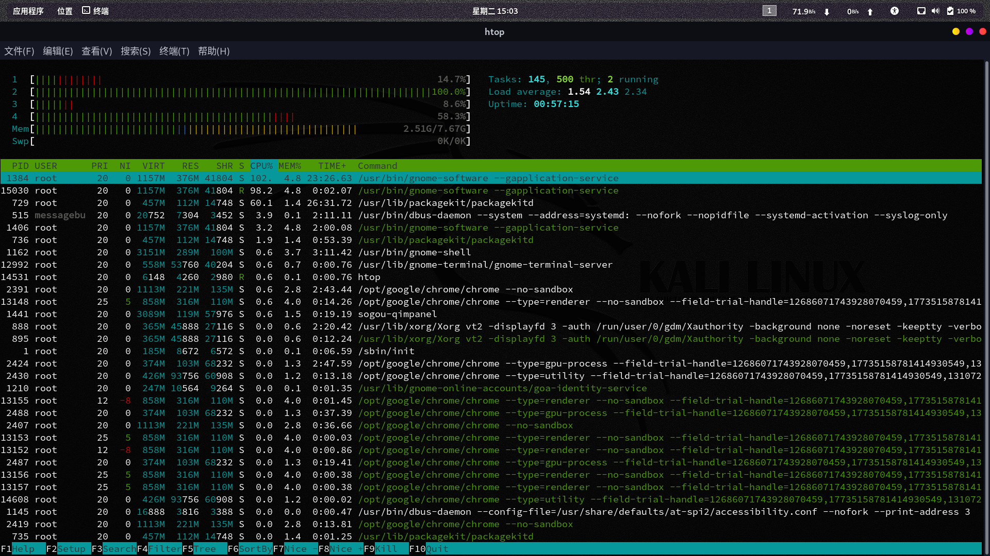Click the clock 星期二 15:03
Image resolution: width=990 pixels, height=556 pixels.
pyautogui.click(x=495, y=11)
